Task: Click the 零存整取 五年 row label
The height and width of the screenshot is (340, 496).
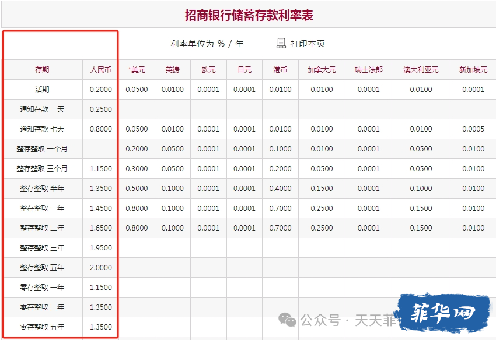Action: 42,327
